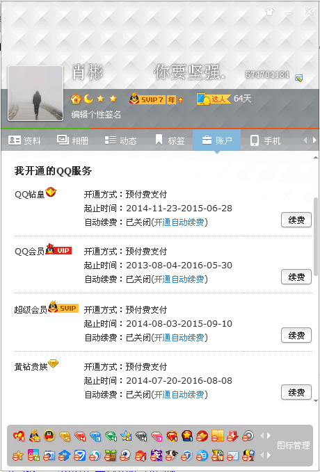This screenshot has width=320, height=472.
Task: Click the QQ mail envelope icon
Action: point(232,455)
